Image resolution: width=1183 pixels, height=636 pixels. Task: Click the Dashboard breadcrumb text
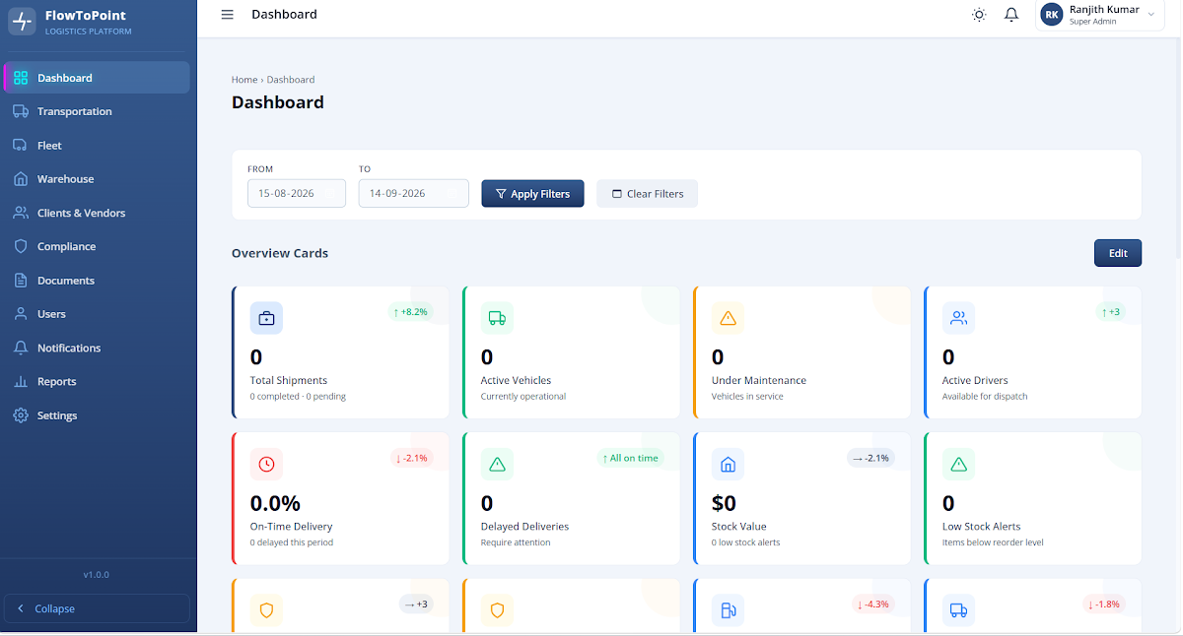pyautogui.click(x=291, y=80)
